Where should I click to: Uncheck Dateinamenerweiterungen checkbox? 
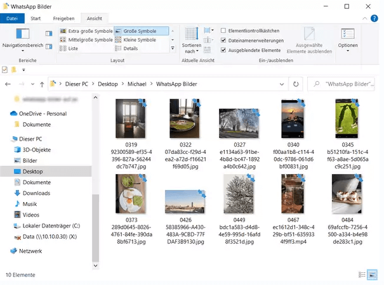coord(223,40)
